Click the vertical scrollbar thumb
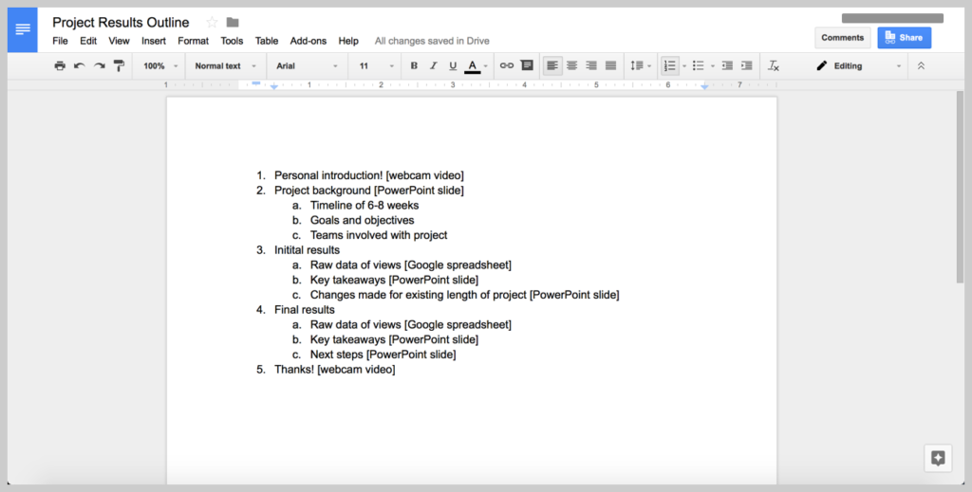The image size is (972, 492). (x=961, y=187)
